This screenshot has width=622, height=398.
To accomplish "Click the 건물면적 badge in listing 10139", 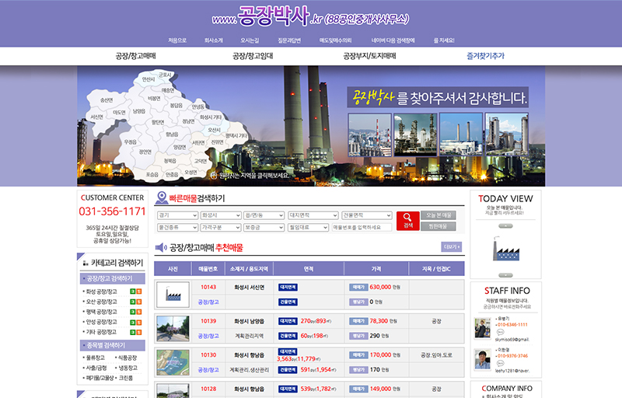I will point(288,336).
